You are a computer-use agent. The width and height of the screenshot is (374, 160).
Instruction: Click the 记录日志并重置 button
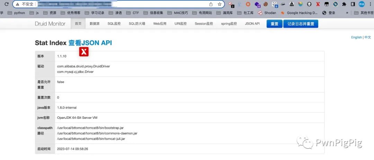point(301,24)
